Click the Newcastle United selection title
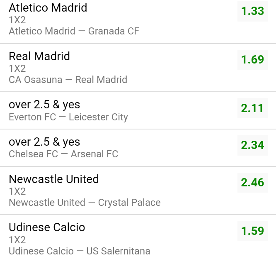This screenshot has height=259, width=276. [x=54, y=179]
